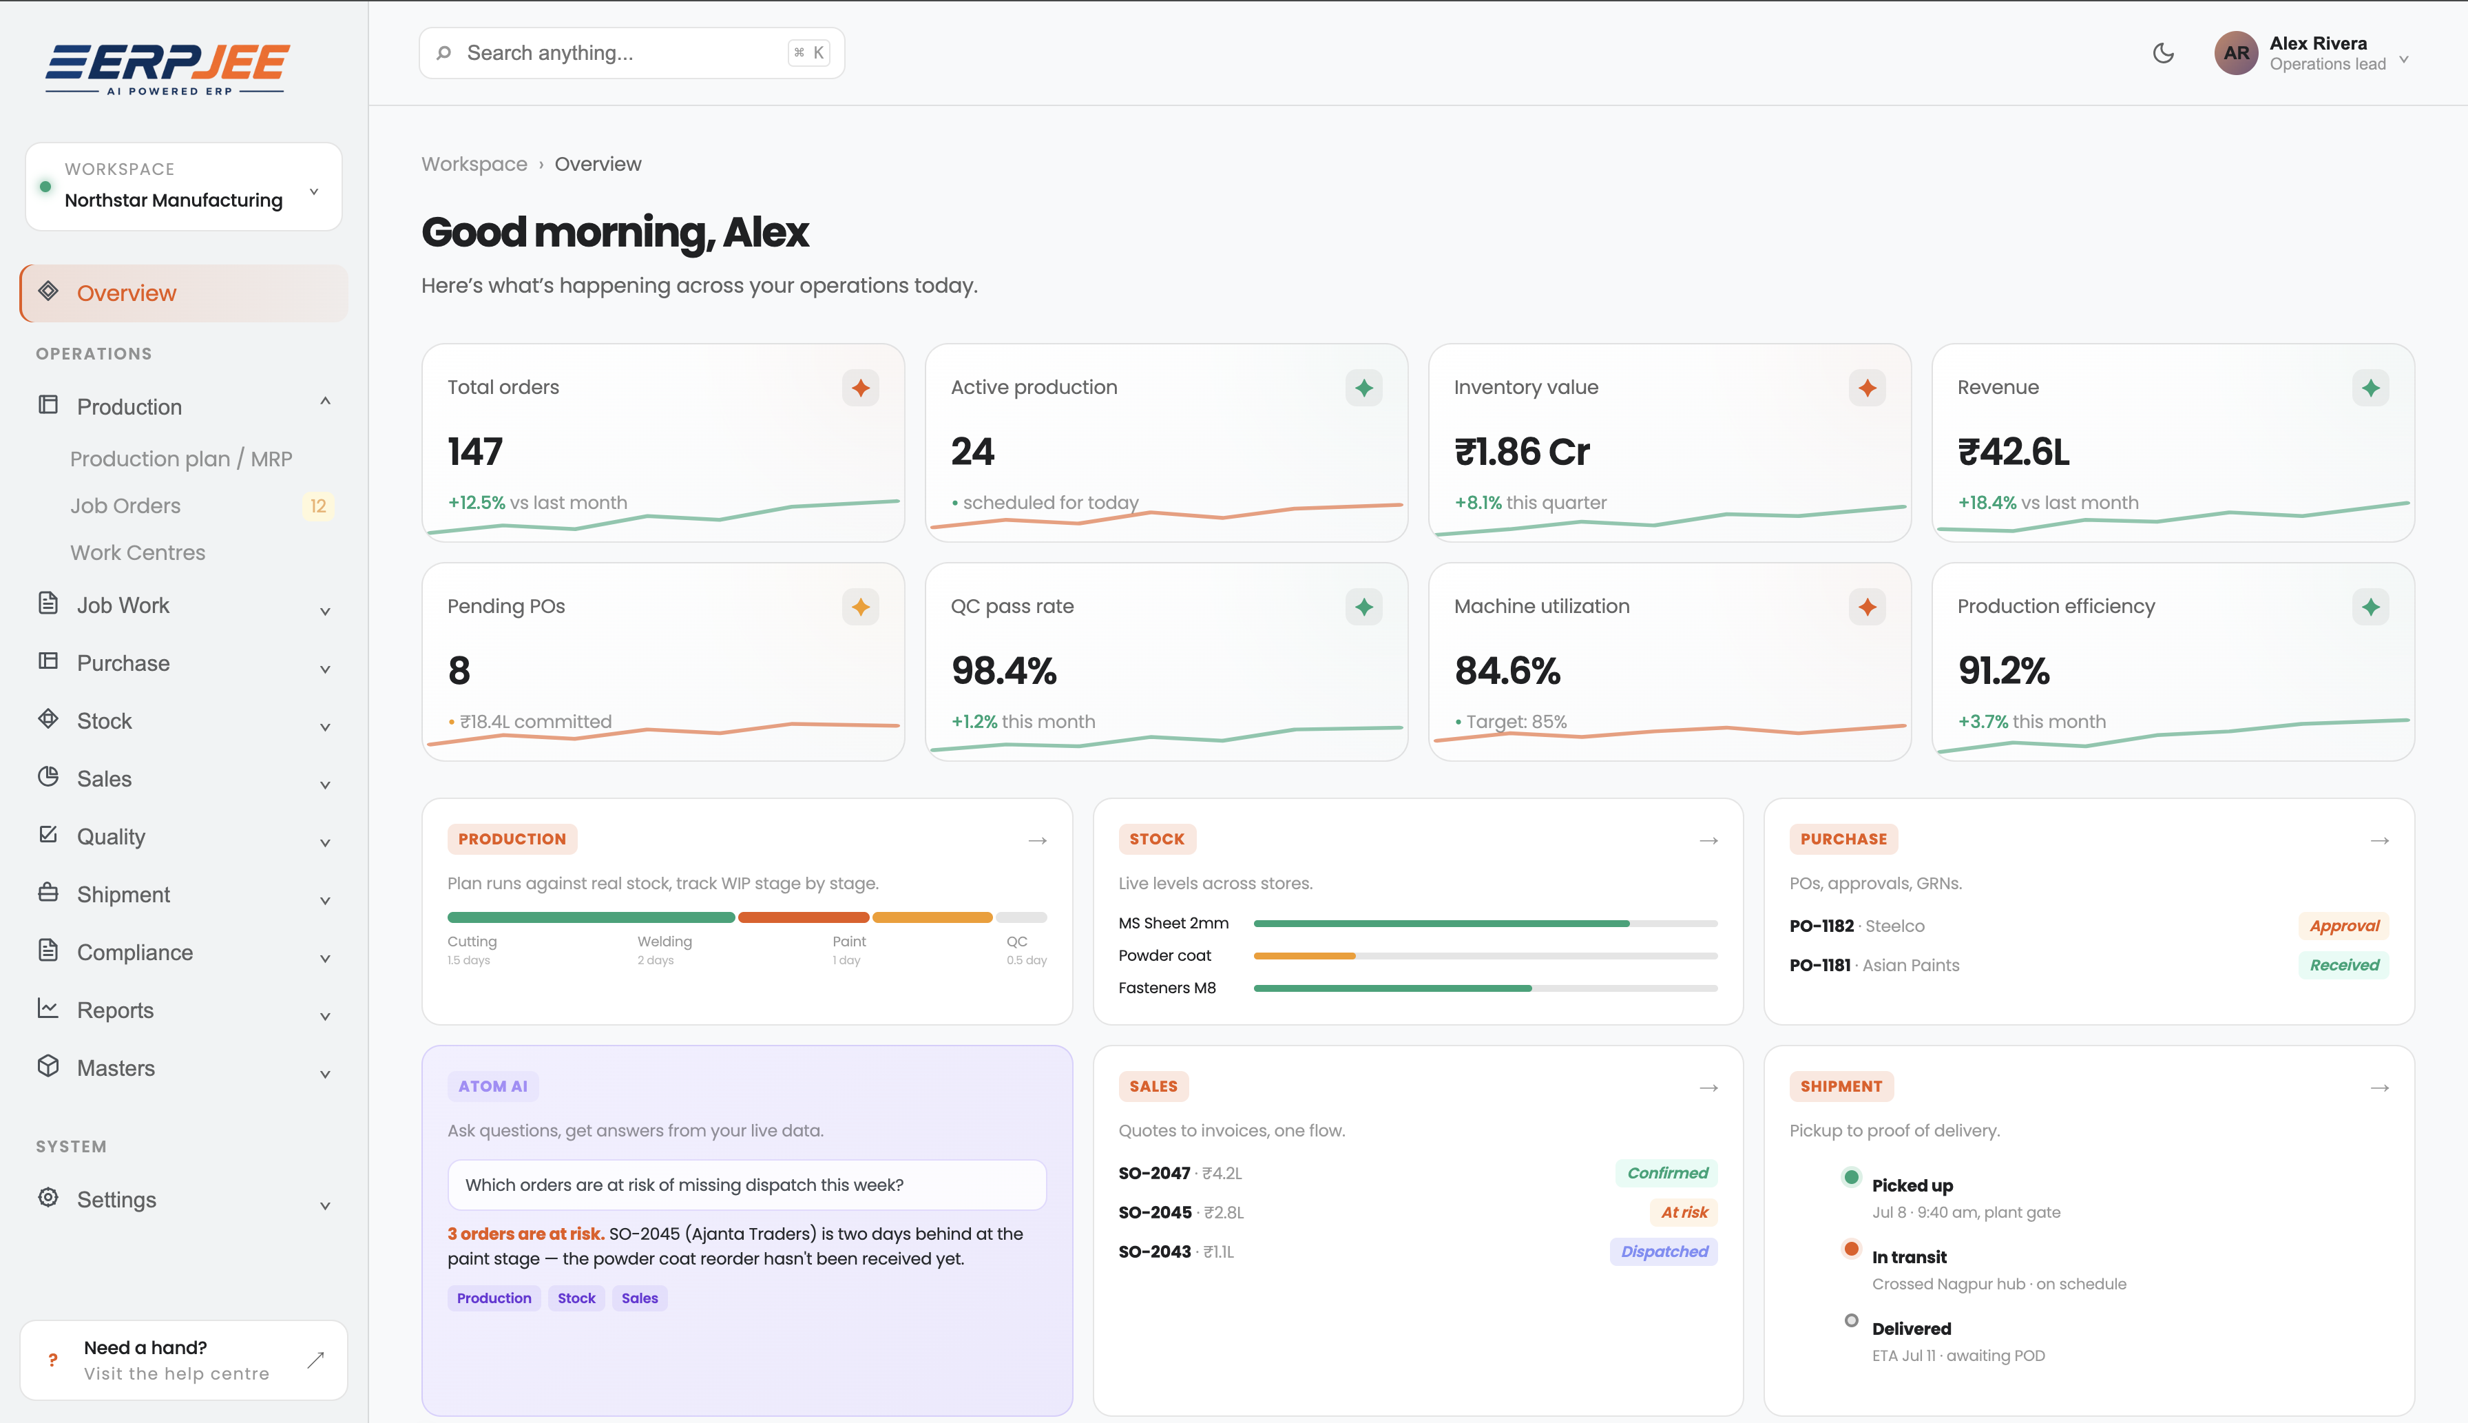Click the Production tag in Atom AI
Image resolution: width=2468 pixels, height=1423 pixels.
click(x=494, y=1298)
